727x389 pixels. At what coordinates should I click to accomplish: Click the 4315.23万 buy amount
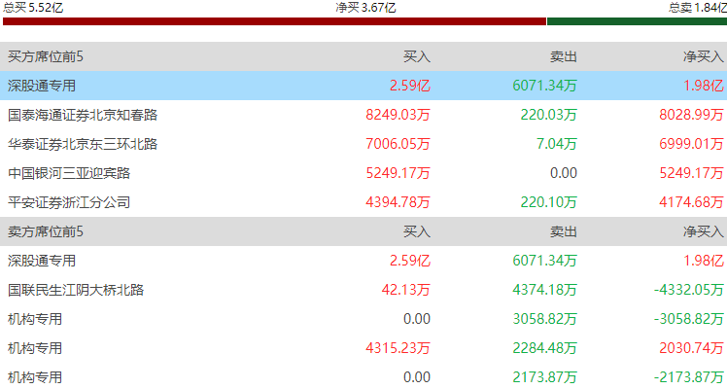tap(398, 348)
